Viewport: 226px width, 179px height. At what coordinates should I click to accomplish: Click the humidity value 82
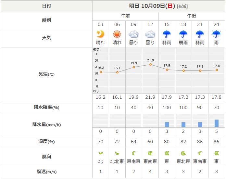(x=183, y=142)
